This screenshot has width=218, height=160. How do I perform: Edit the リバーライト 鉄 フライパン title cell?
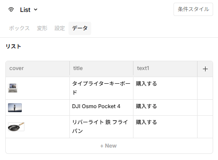(101, 127)
